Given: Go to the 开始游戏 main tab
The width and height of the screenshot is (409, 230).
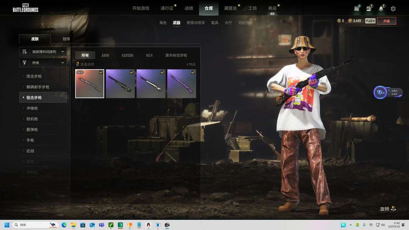Looking at the screenshot, I should click(140, 8).
